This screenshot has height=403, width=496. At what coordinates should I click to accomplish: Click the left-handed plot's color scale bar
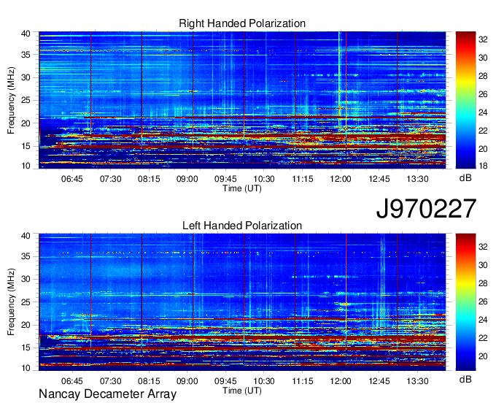465,302
